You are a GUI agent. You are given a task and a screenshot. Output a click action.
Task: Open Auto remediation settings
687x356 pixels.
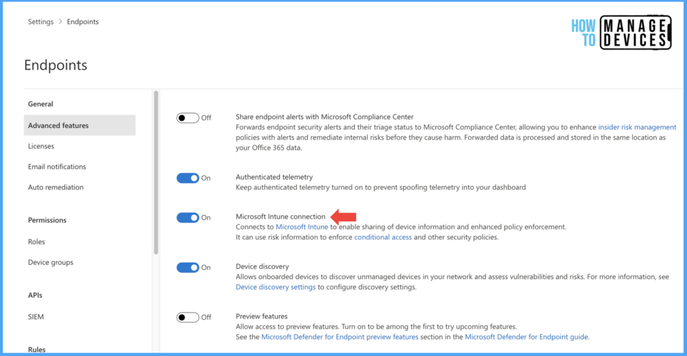click(x=56, y=187)
